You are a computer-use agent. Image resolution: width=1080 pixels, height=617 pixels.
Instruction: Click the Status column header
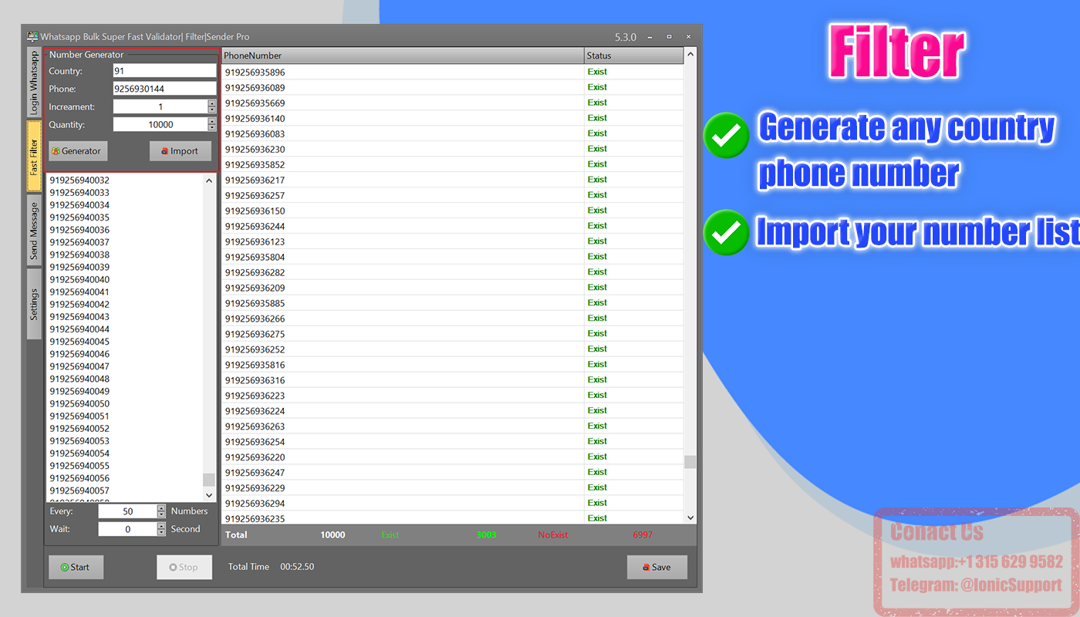[634, 56]
